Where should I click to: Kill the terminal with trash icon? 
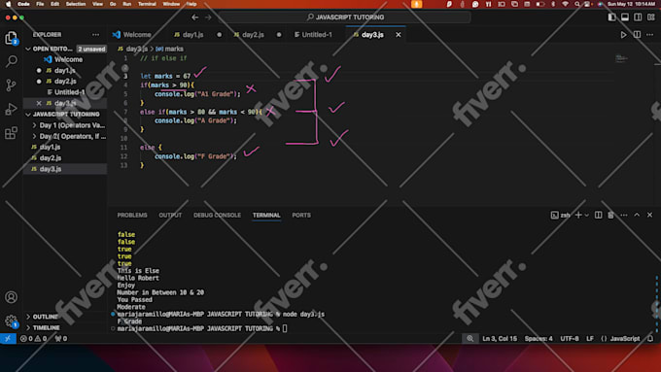pos(610,215)
